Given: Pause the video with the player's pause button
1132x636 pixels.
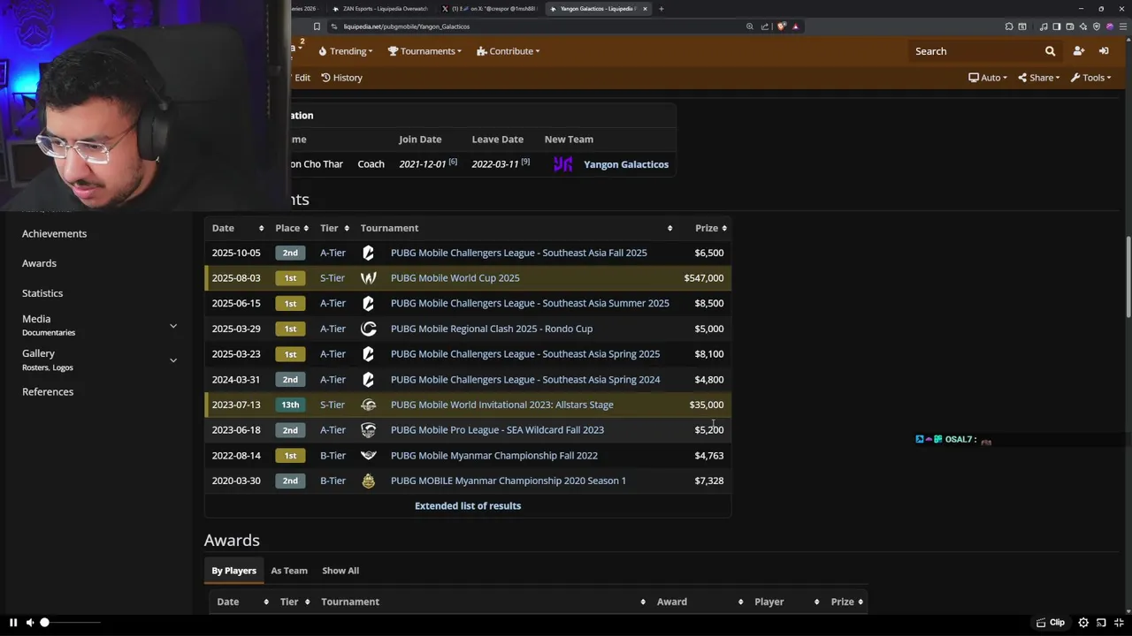Looking at the screenshot, I should pyautogui.click(x=13, y=623).
